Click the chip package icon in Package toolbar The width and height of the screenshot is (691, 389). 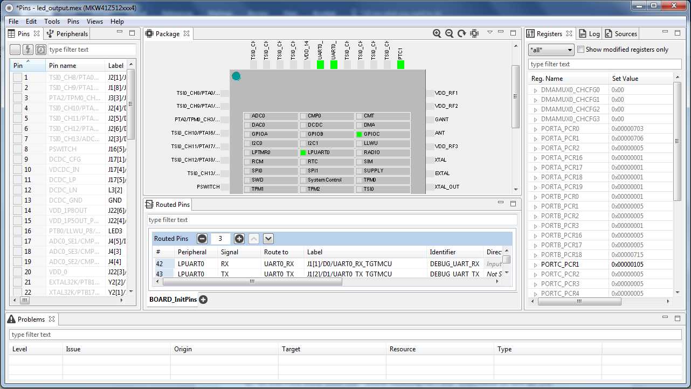[474, 33]
